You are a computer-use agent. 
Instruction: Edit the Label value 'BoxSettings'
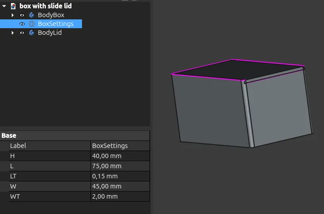click(x=120, y=146)
